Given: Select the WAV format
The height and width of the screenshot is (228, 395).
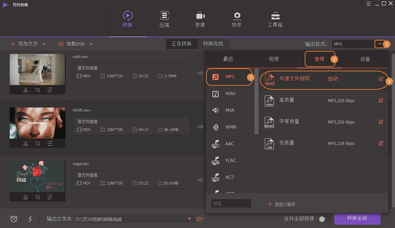Looking at the screenshot, I should 230,94.
